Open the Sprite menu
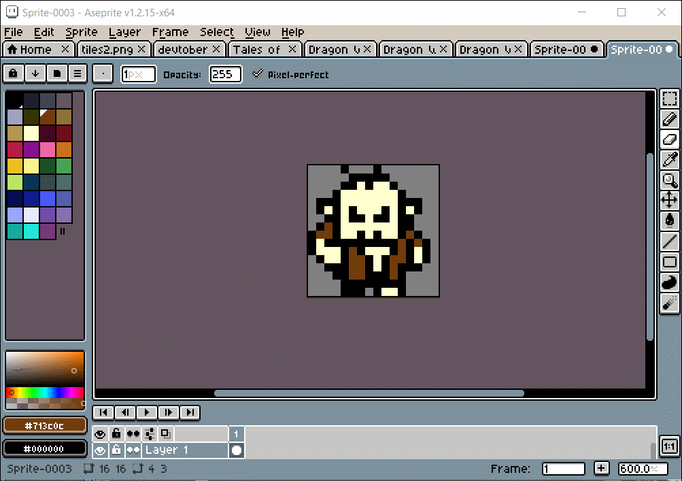Image resolution: width=682 pixels, height=481 pixels. pyautogui.click(x=82, y=32)
